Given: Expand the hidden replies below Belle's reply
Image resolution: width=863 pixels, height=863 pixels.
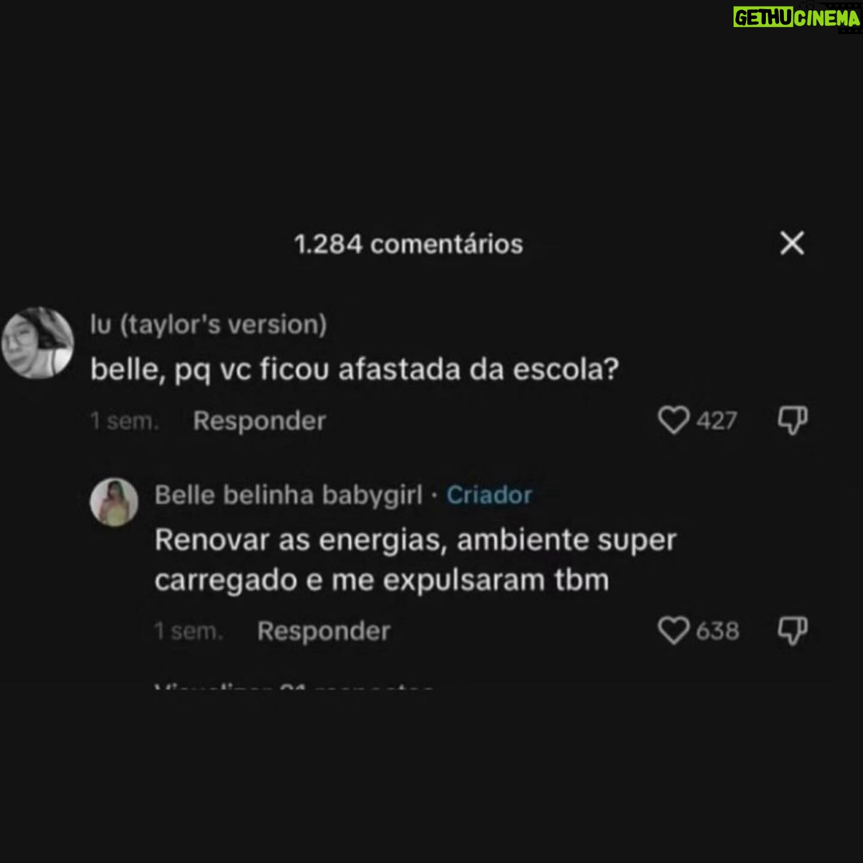Looking at the screenshot, I should click(294, 686).
